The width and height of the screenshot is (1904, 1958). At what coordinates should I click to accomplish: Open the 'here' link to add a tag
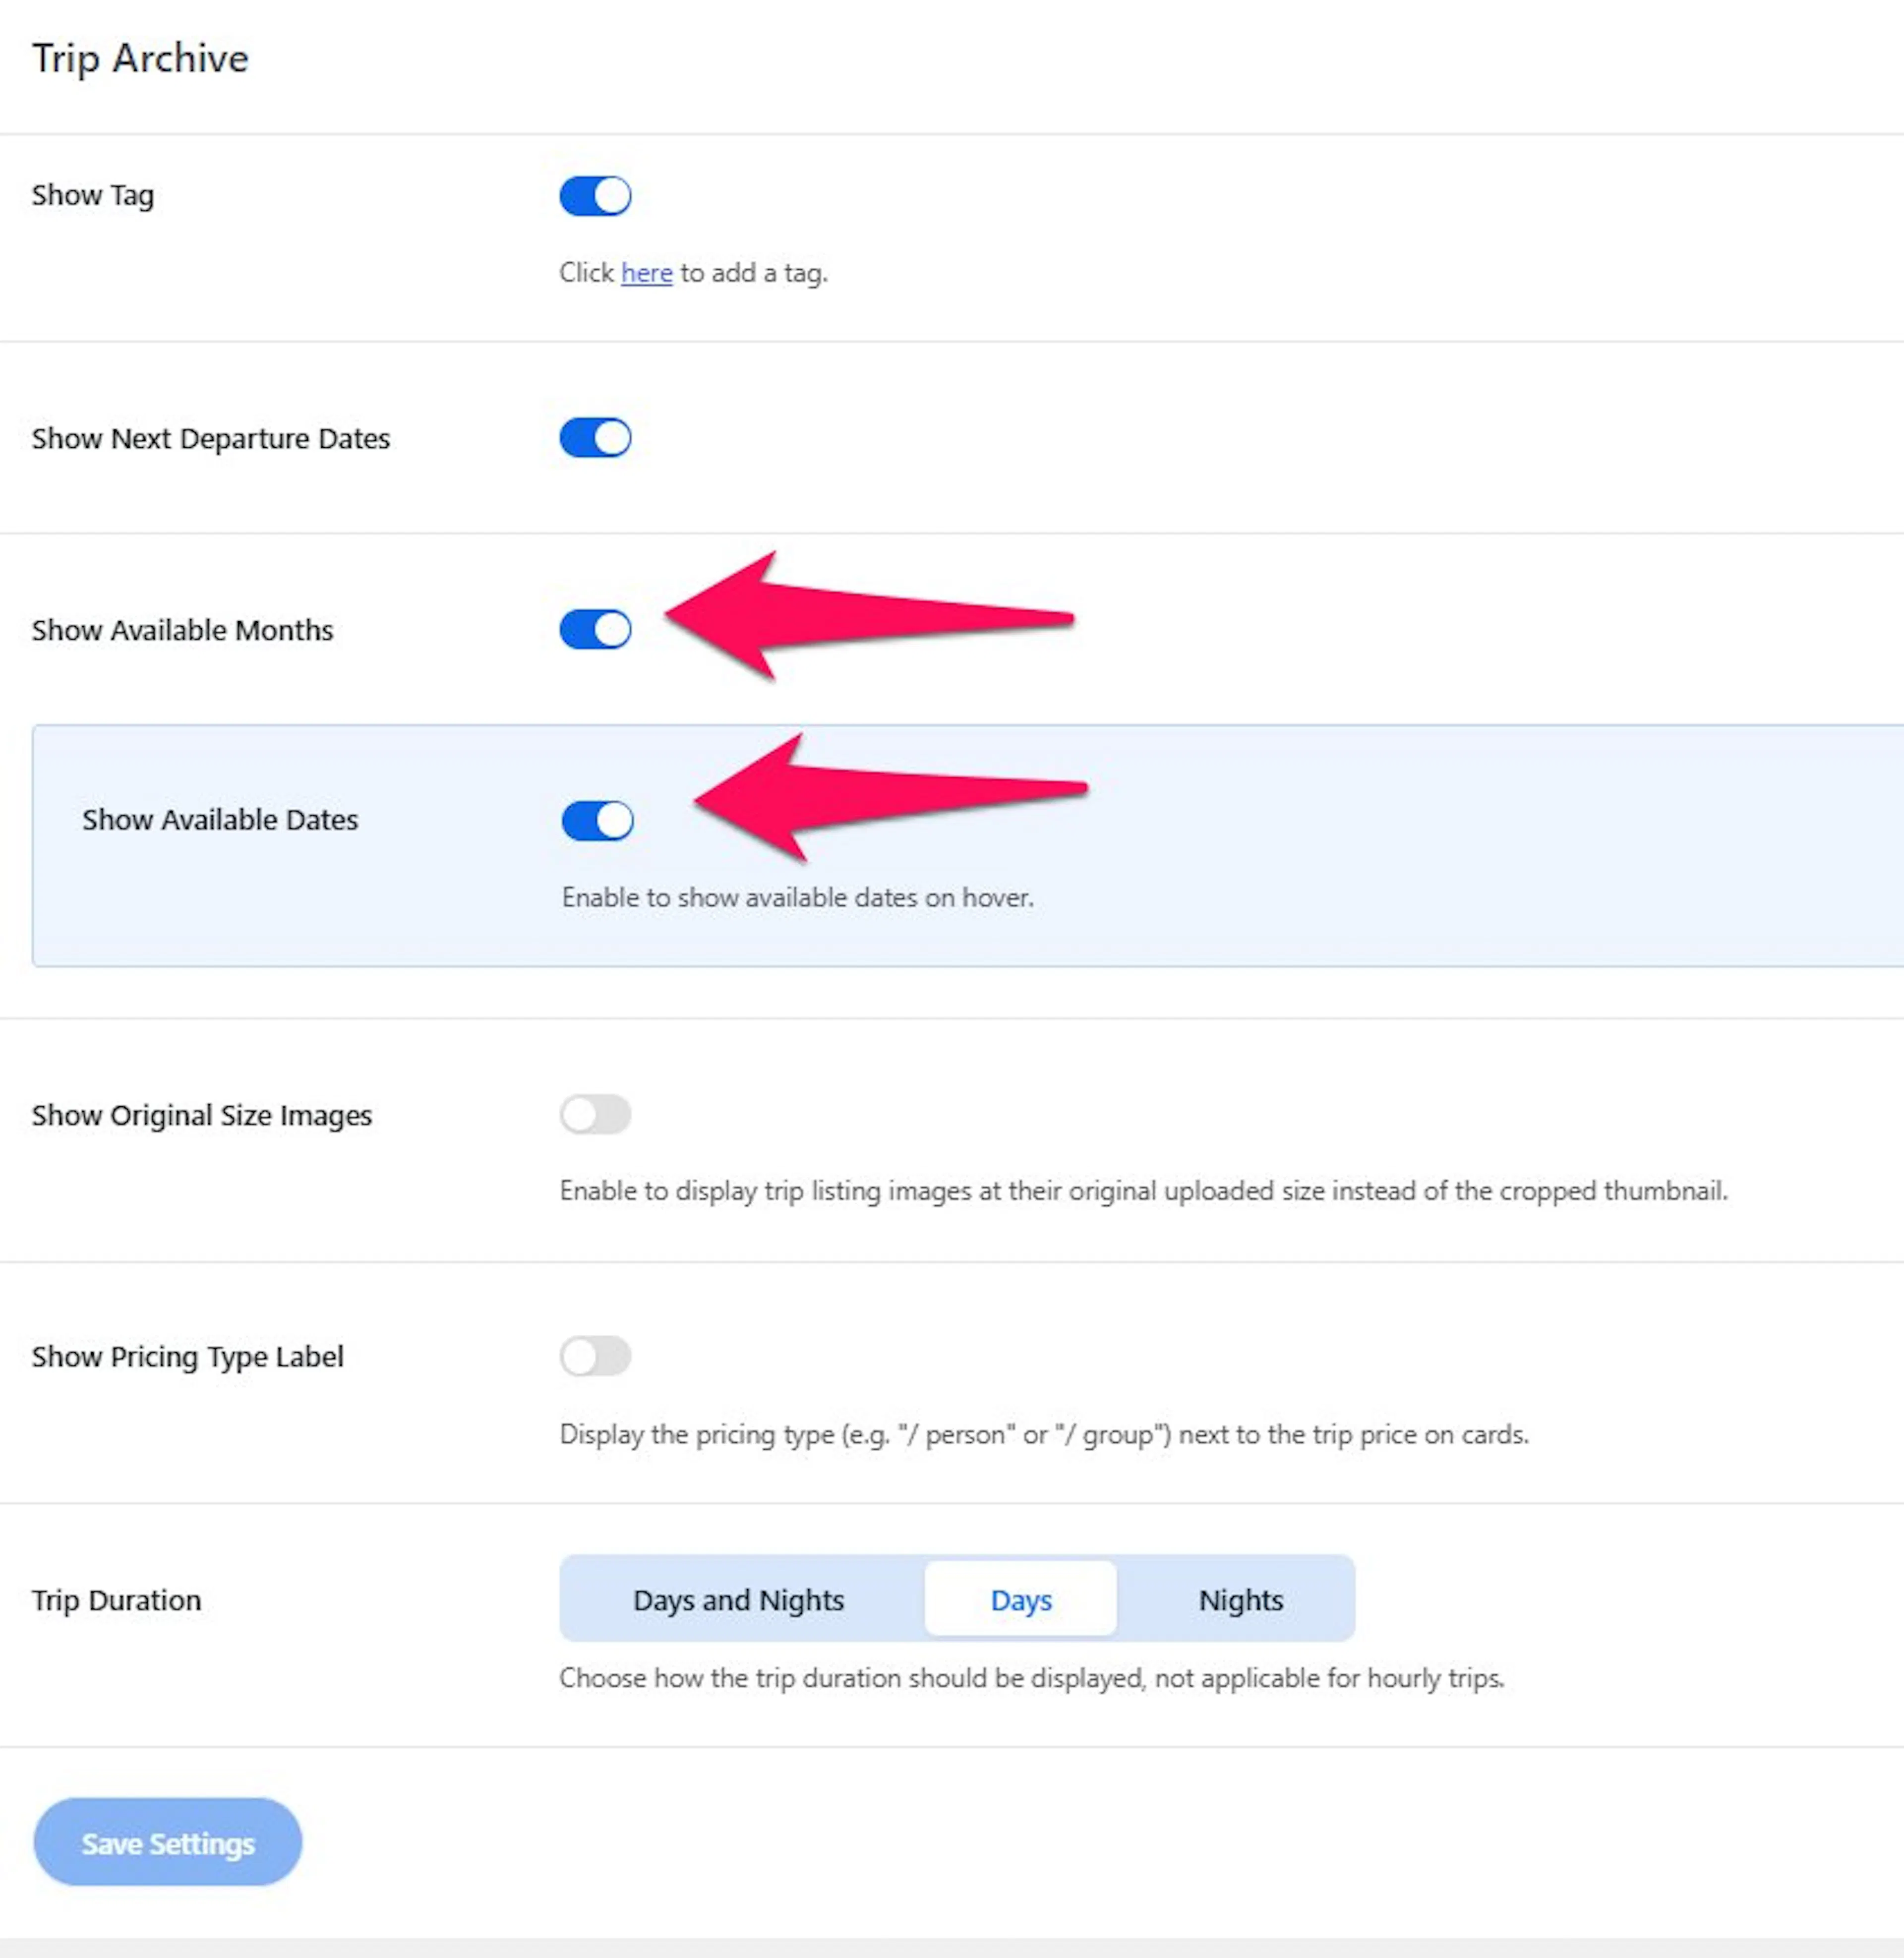[x=646, y=273]
